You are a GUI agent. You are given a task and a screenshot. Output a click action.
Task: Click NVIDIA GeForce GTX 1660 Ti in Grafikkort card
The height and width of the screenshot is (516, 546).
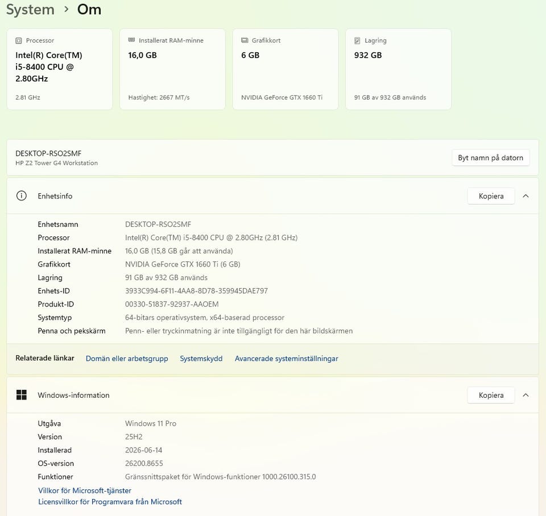point(282,97)
